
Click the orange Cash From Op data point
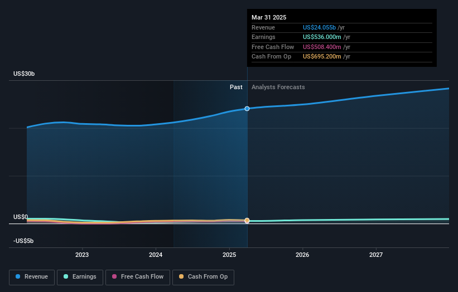(247, 220)
